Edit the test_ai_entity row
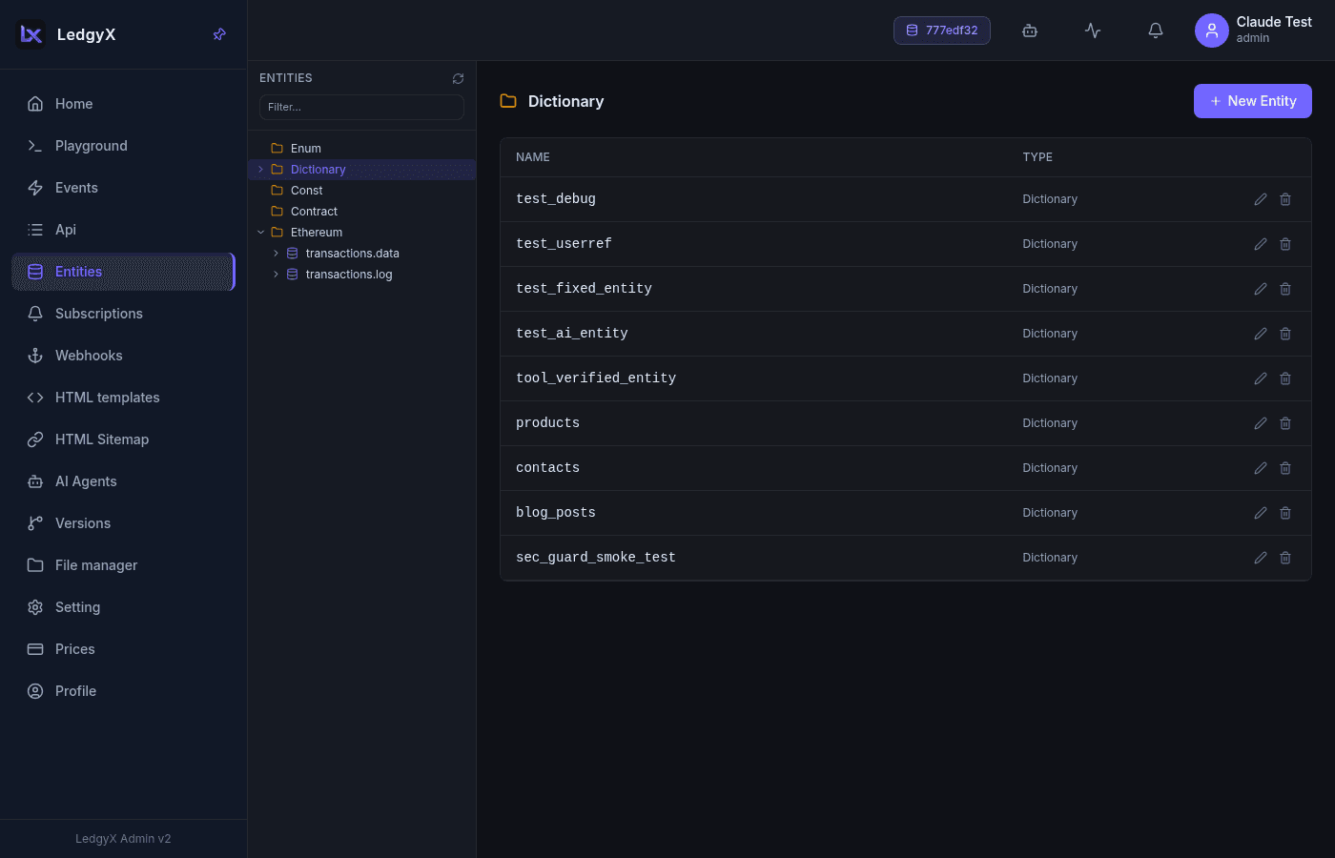The height and width of the screenshot is (858, 1335). [x=1261, y=334]
